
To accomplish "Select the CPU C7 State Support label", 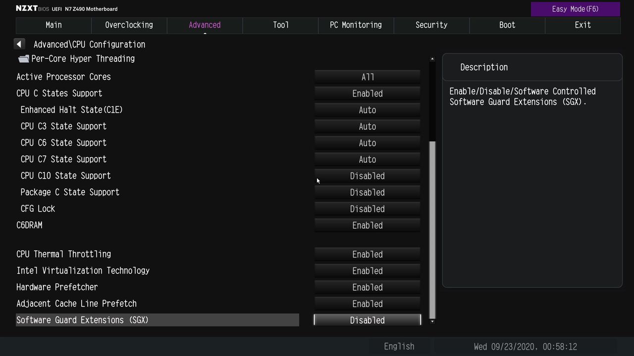I will 63,159.
